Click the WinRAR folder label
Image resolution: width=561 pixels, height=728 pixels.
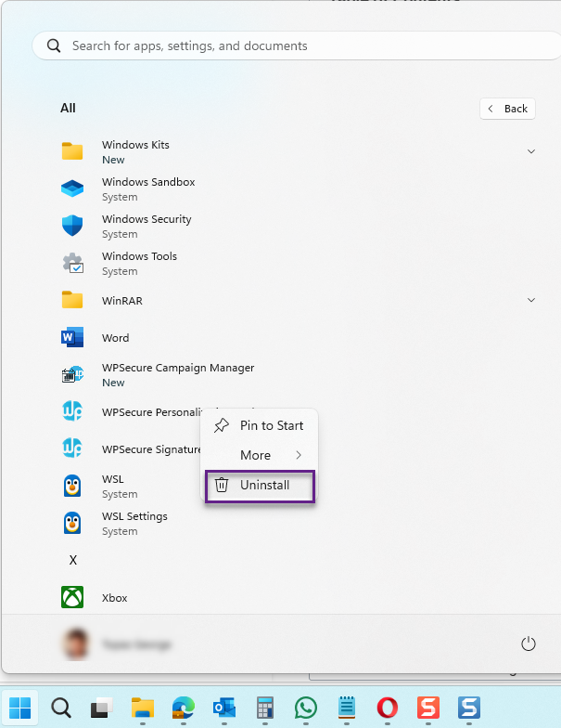pos(122,301)
